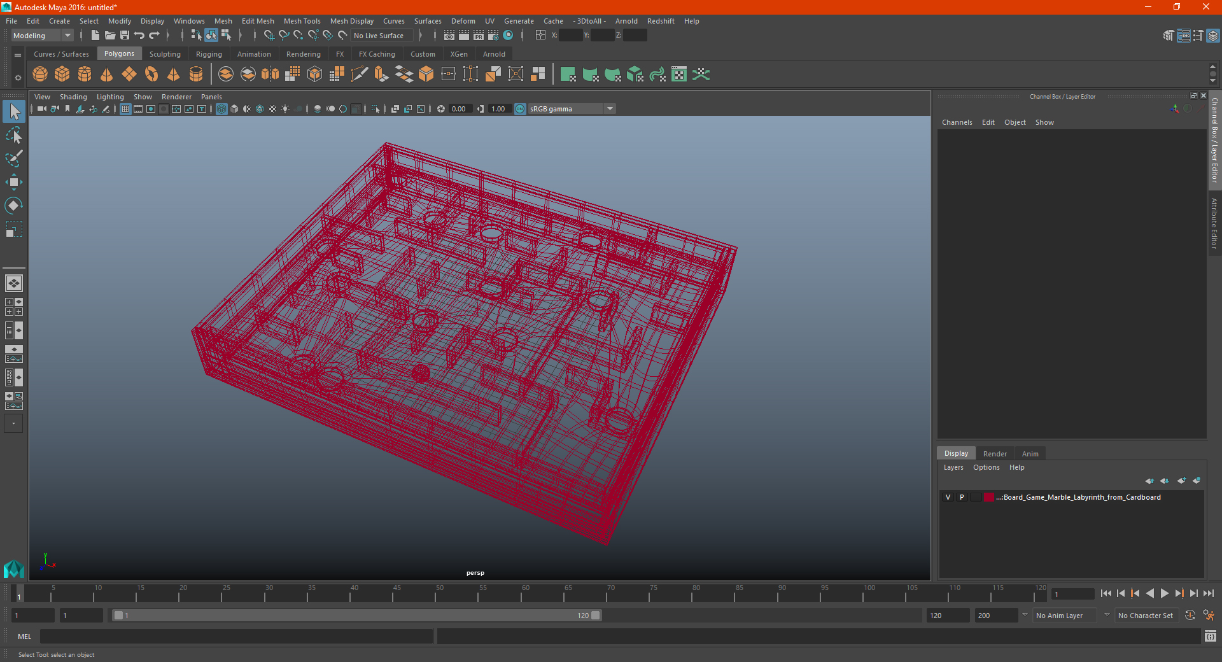Toggle resolution gate button in viewport toolbar
This screenshot has width=1222, height=662.
point(151,109)
